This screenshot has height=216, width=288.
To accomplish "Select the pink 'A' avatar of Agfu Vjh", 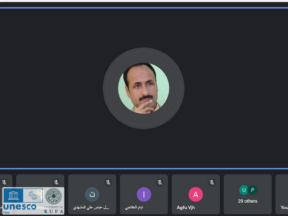I will click(x=195, y=195).
